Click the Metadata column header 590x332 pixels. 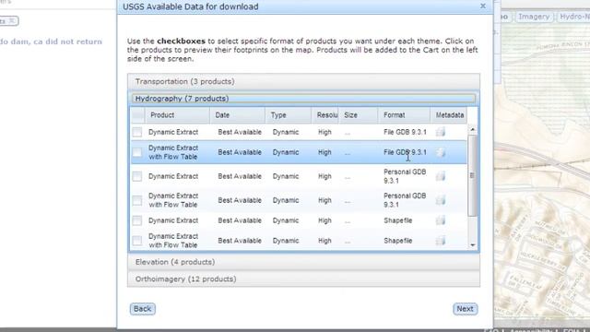[x=449, y=115]
